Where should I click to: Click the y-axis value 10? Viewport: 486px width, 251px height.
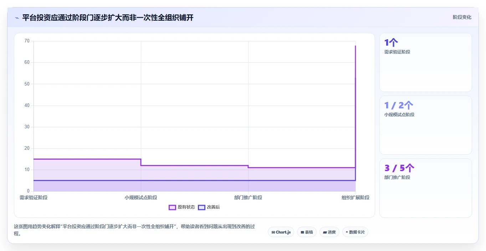click(x=27, y=170)
